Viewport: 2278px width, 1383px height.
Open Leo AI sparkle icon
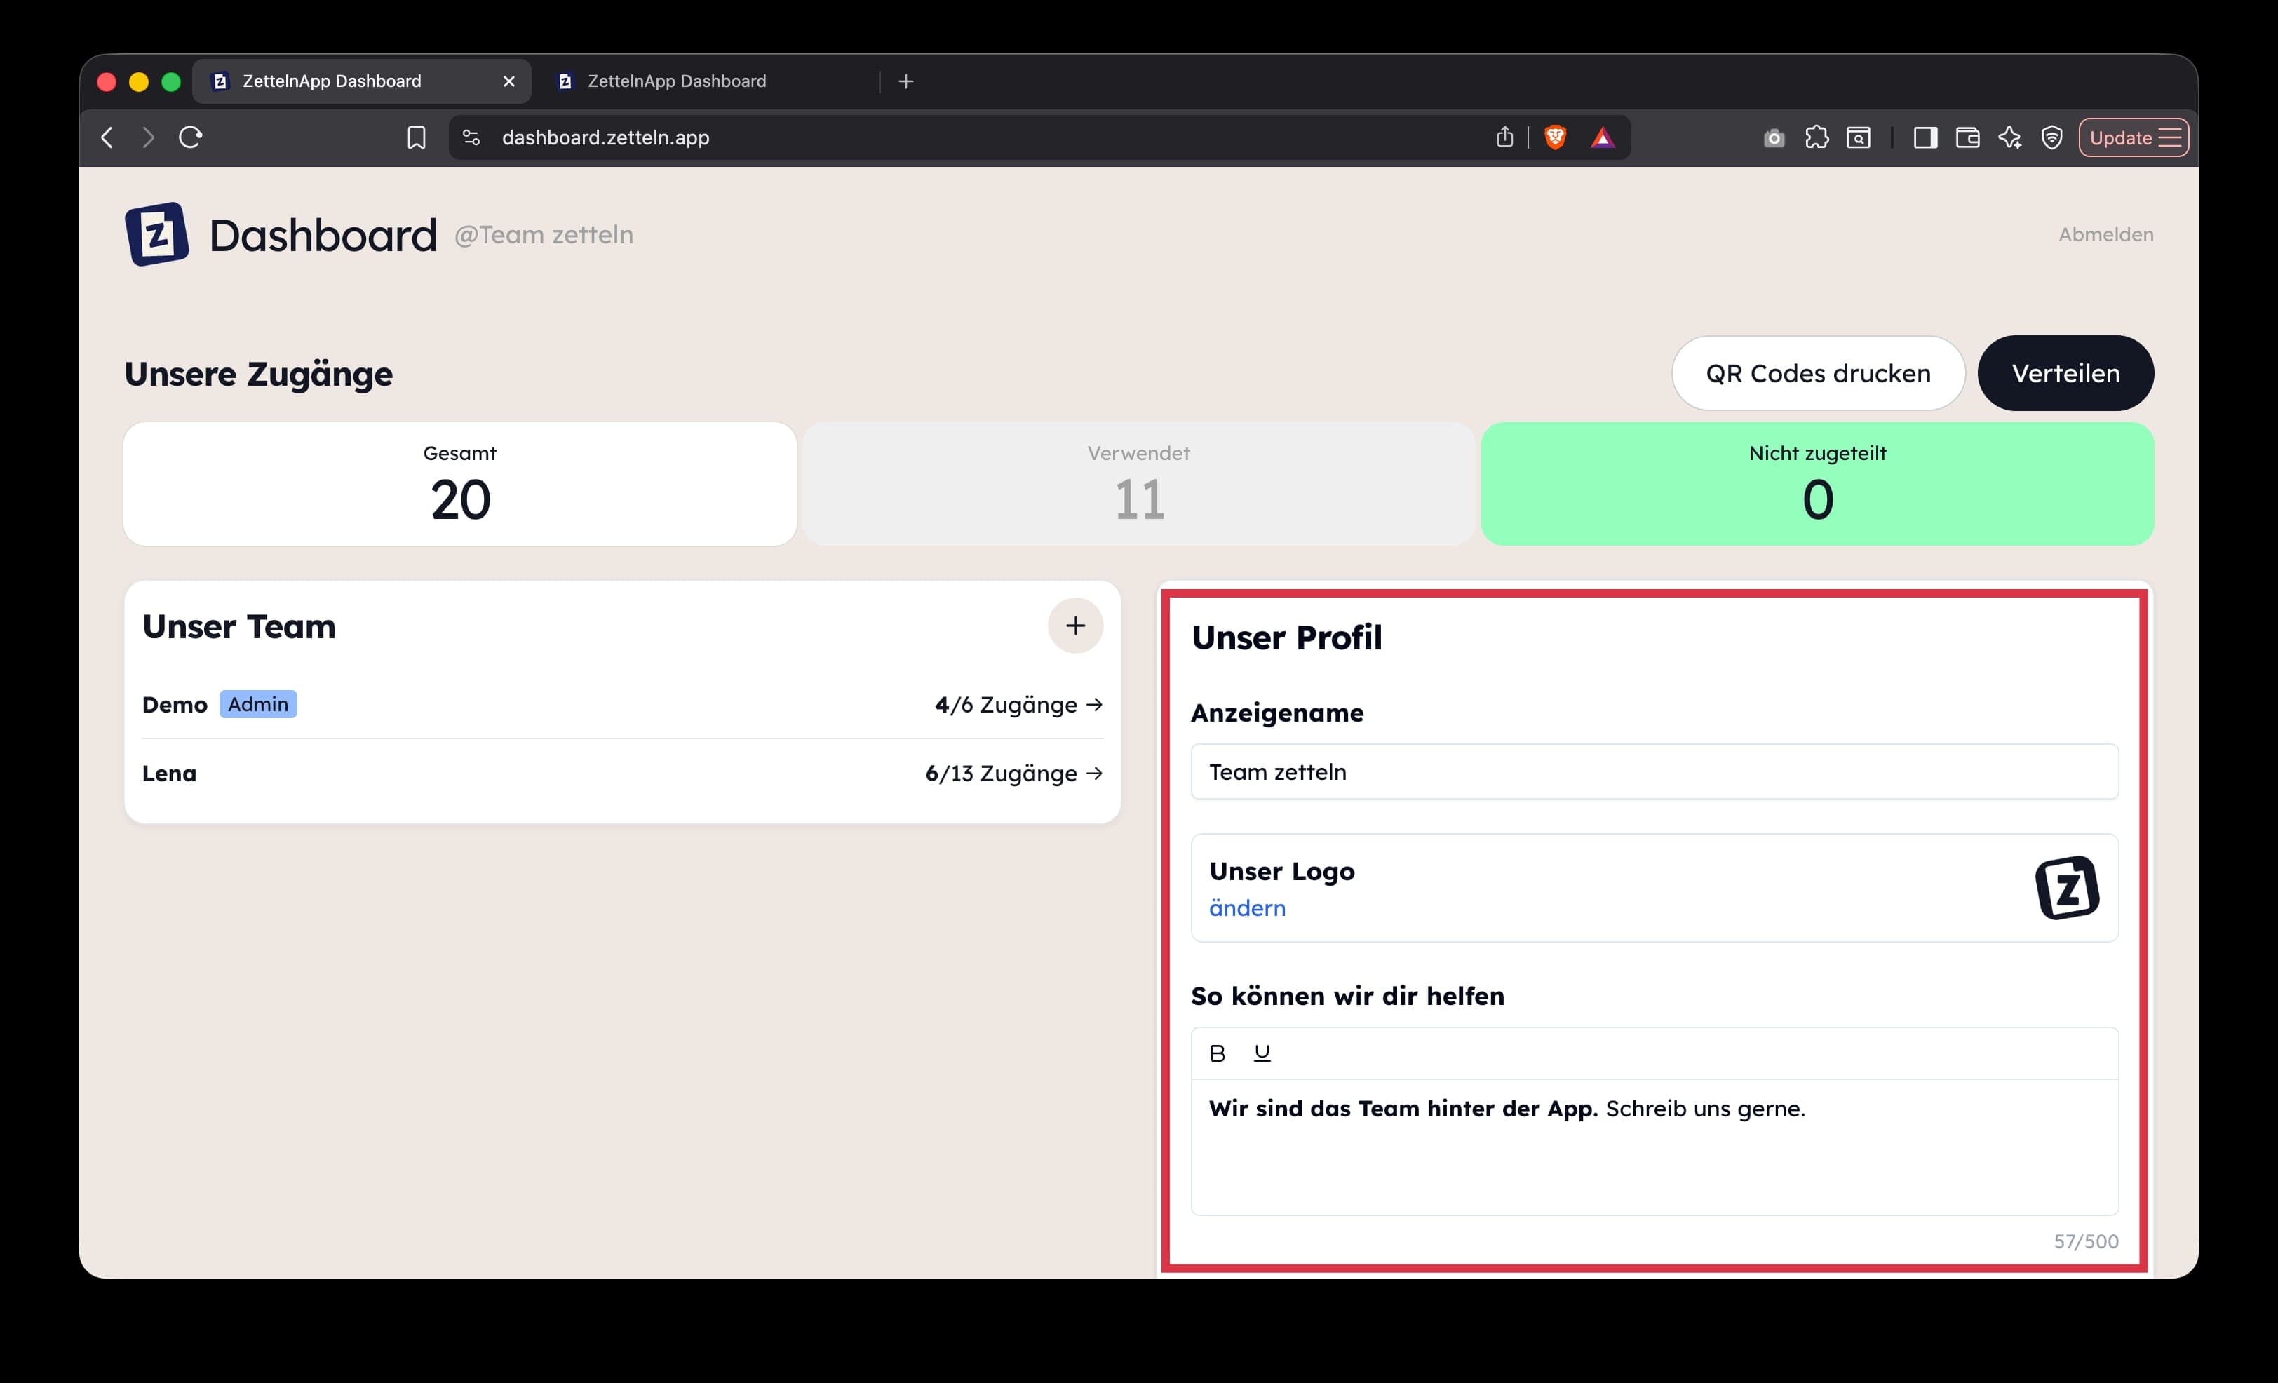click(2010, 137)
